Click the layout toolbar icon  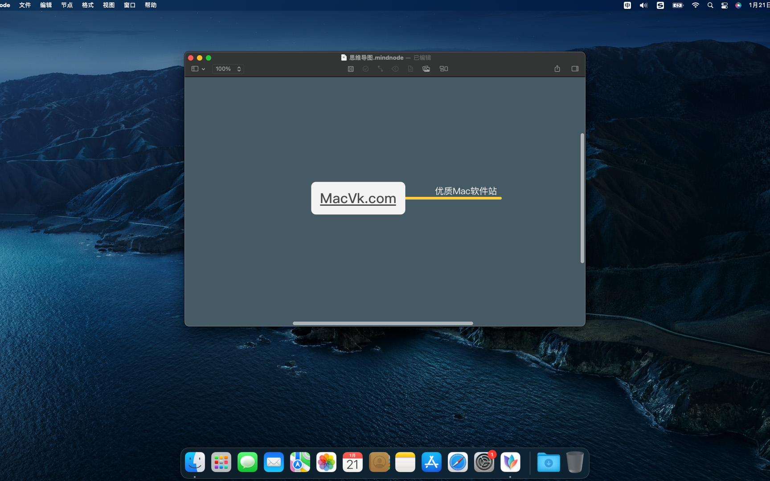(x=444, y=69)
